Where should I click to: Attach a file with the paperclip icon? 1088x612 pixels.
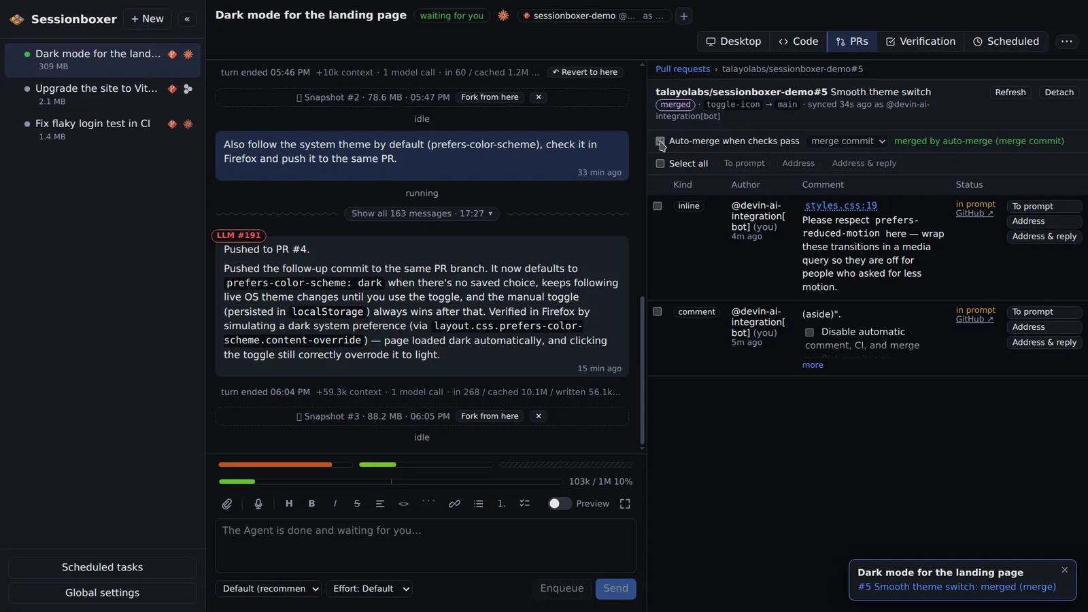(x=227, y=504)
